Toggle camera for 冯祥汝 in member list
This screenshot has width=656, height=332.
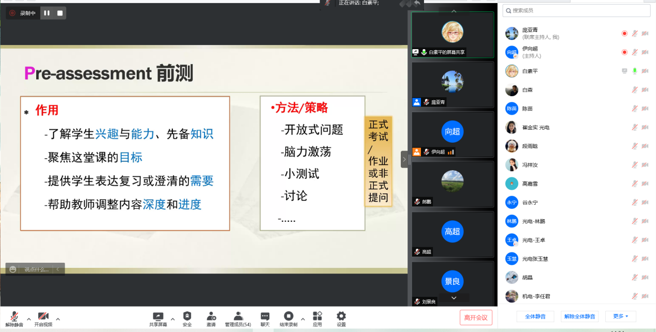[645, 165]
